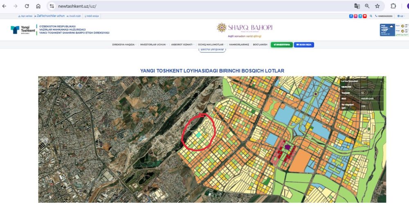Open the Sayt xaritasi link
This screenshot has width=409, height=207.
click(25, 16)
